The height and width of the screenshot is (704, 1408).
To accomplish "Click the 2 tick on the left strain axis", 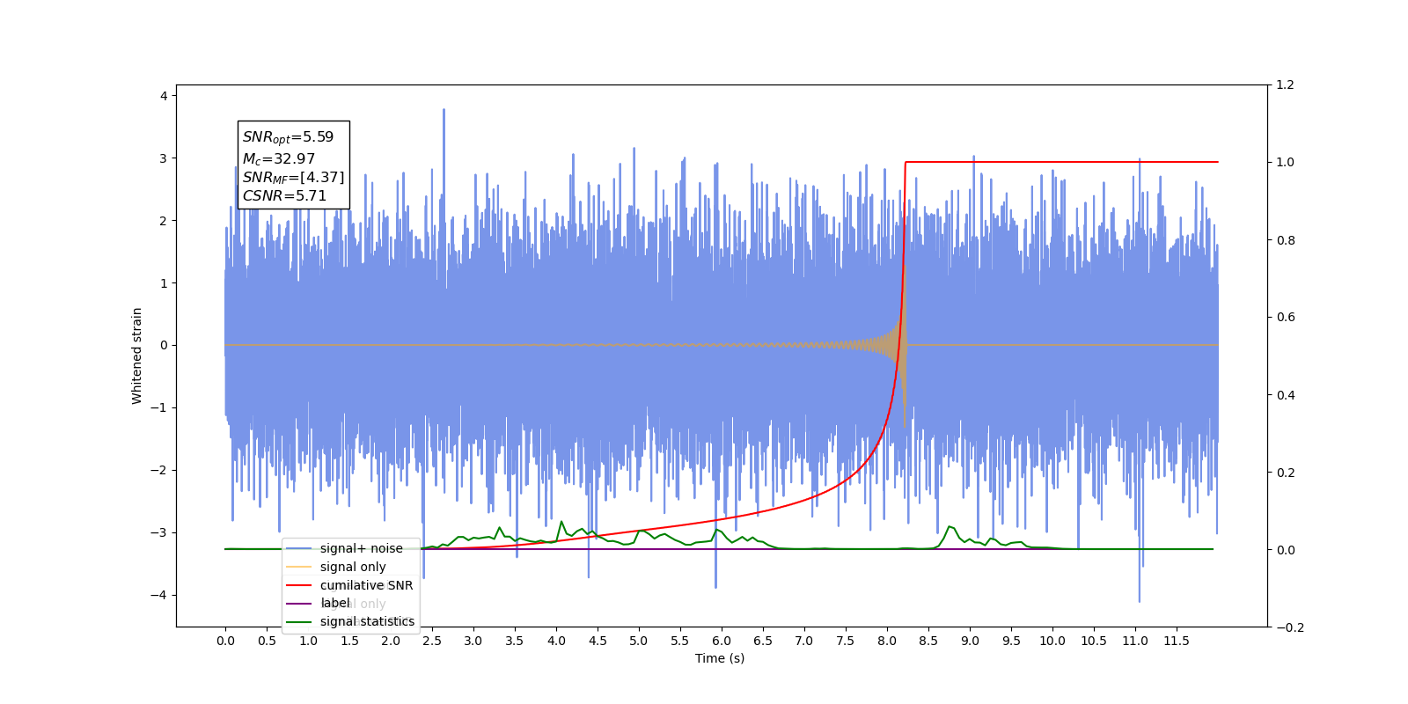I will pyautogui.click(x=164, y=221).
